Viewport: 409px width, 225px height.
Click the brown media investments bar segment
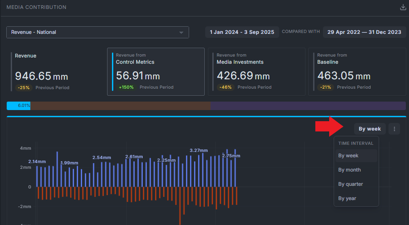click(120, 106)
